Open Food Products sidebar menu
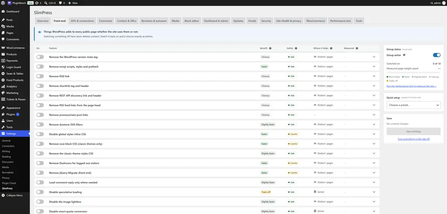The image size is (447, 214). pos(15,80)
